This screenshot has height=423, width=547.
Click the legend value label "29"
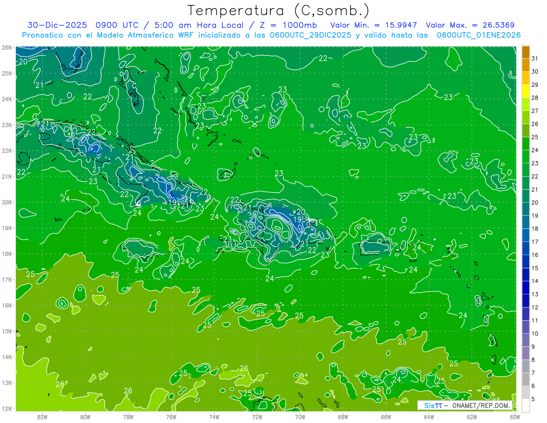(535, 84)
